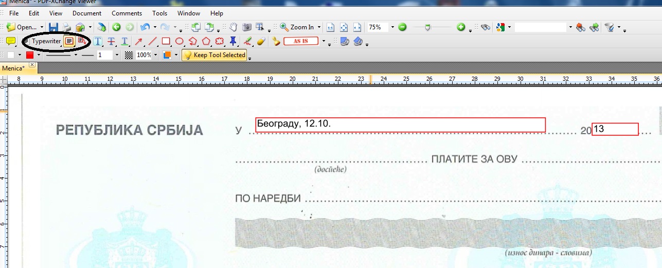
Task: Select the Line drawing tool
Action: click(x=152, y=41)
